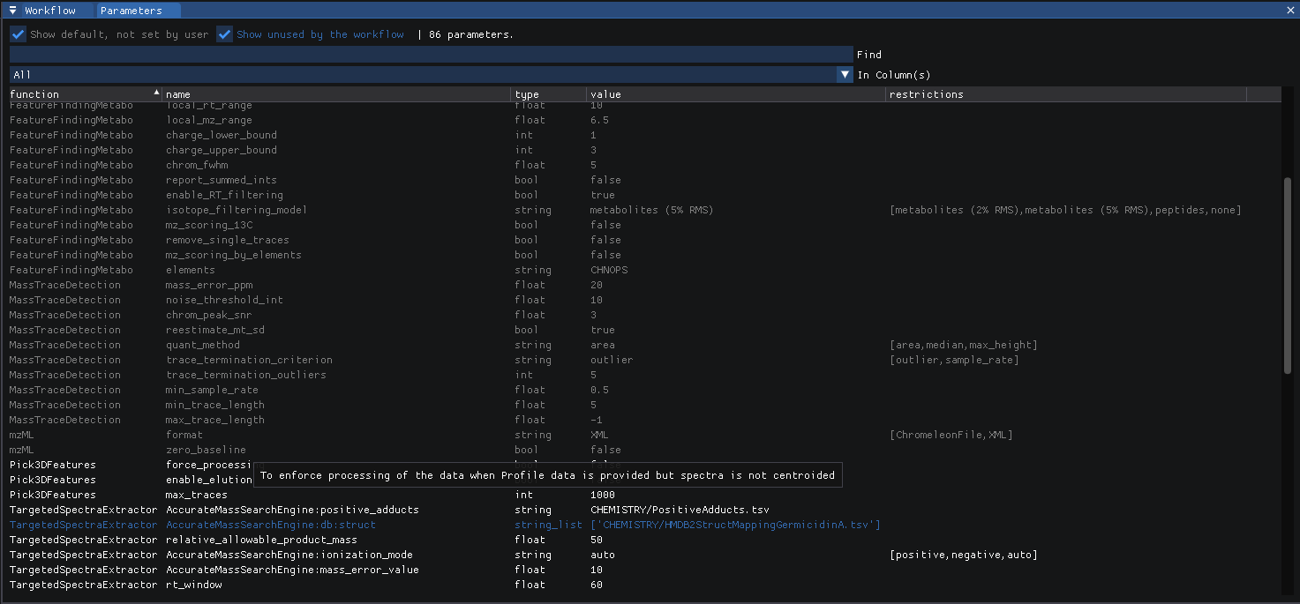Click the dropdown arrow of In Column(s)
Image resolution: width=1300 pixels, height=604 pixels.
tap(845, 75)
